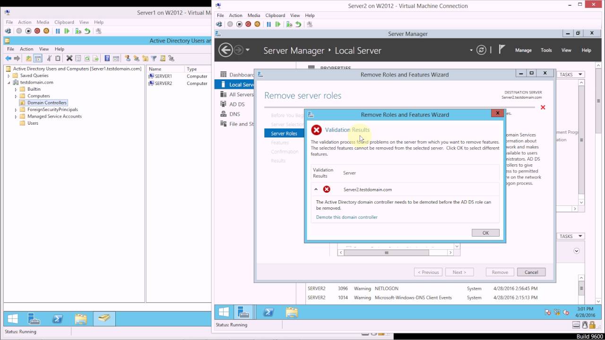Click Server Manager back navigation arrow

pos(225,50)
